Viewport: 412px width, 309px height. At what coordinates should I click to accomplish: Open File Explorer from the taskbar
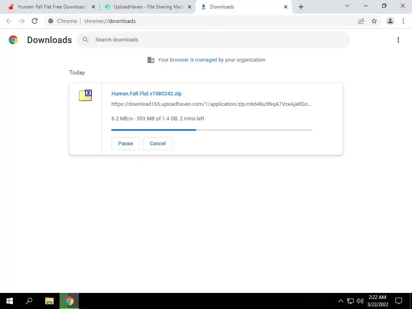49,301
